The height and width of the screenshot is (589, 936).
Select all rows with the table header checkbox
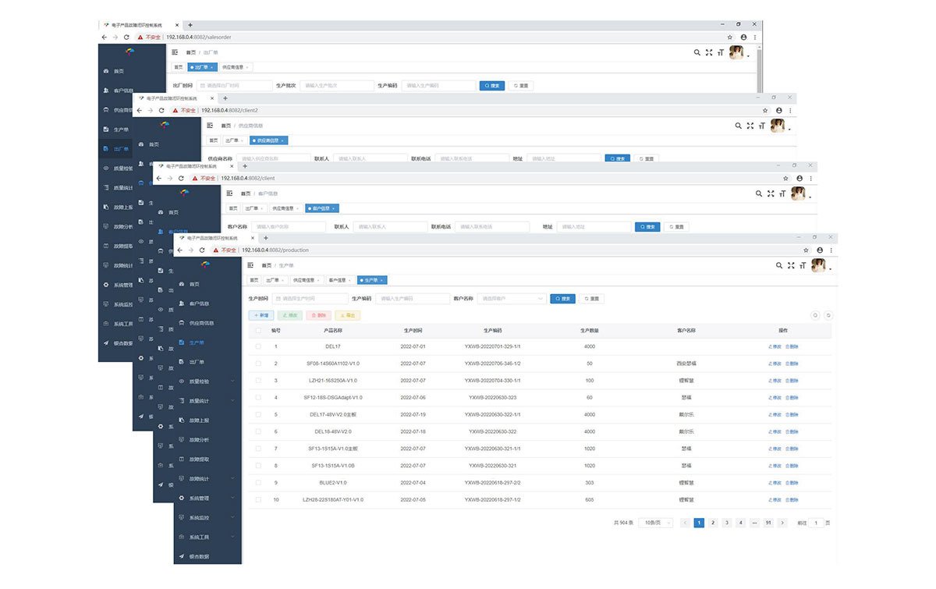tap(258, 330)
